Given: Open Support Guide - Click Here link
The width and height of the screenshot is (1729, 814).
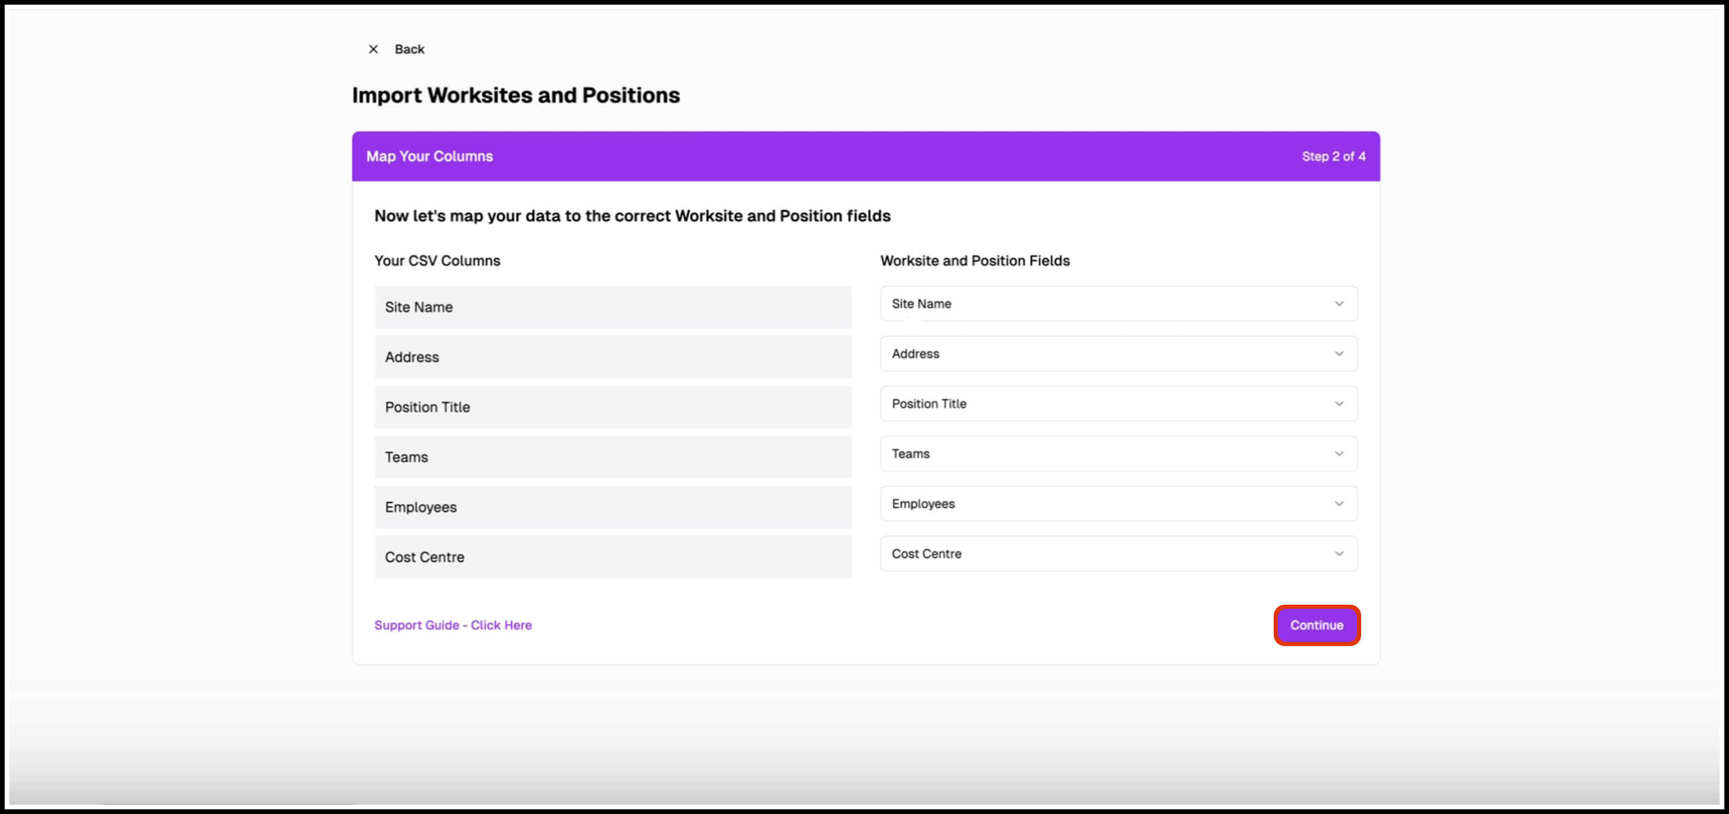Looking at the screenshot, I should pos(452,625).
